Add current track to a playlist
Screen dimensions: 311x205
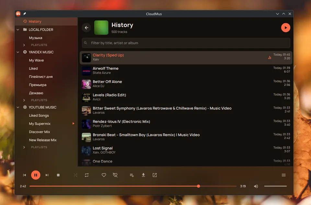point(132,175)
